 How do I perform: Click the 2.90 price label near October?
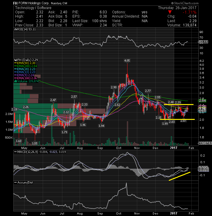pos(114,87)
